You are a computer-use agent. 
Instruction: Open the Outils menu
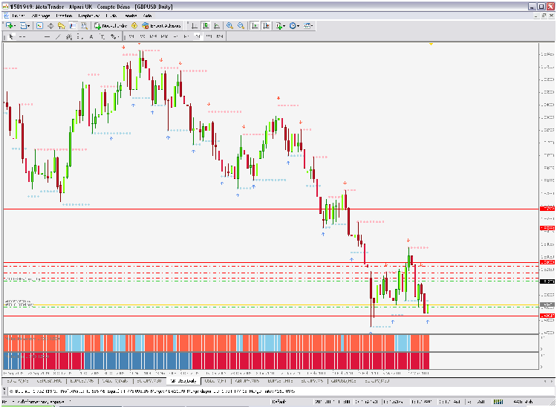tap(111, 16)
